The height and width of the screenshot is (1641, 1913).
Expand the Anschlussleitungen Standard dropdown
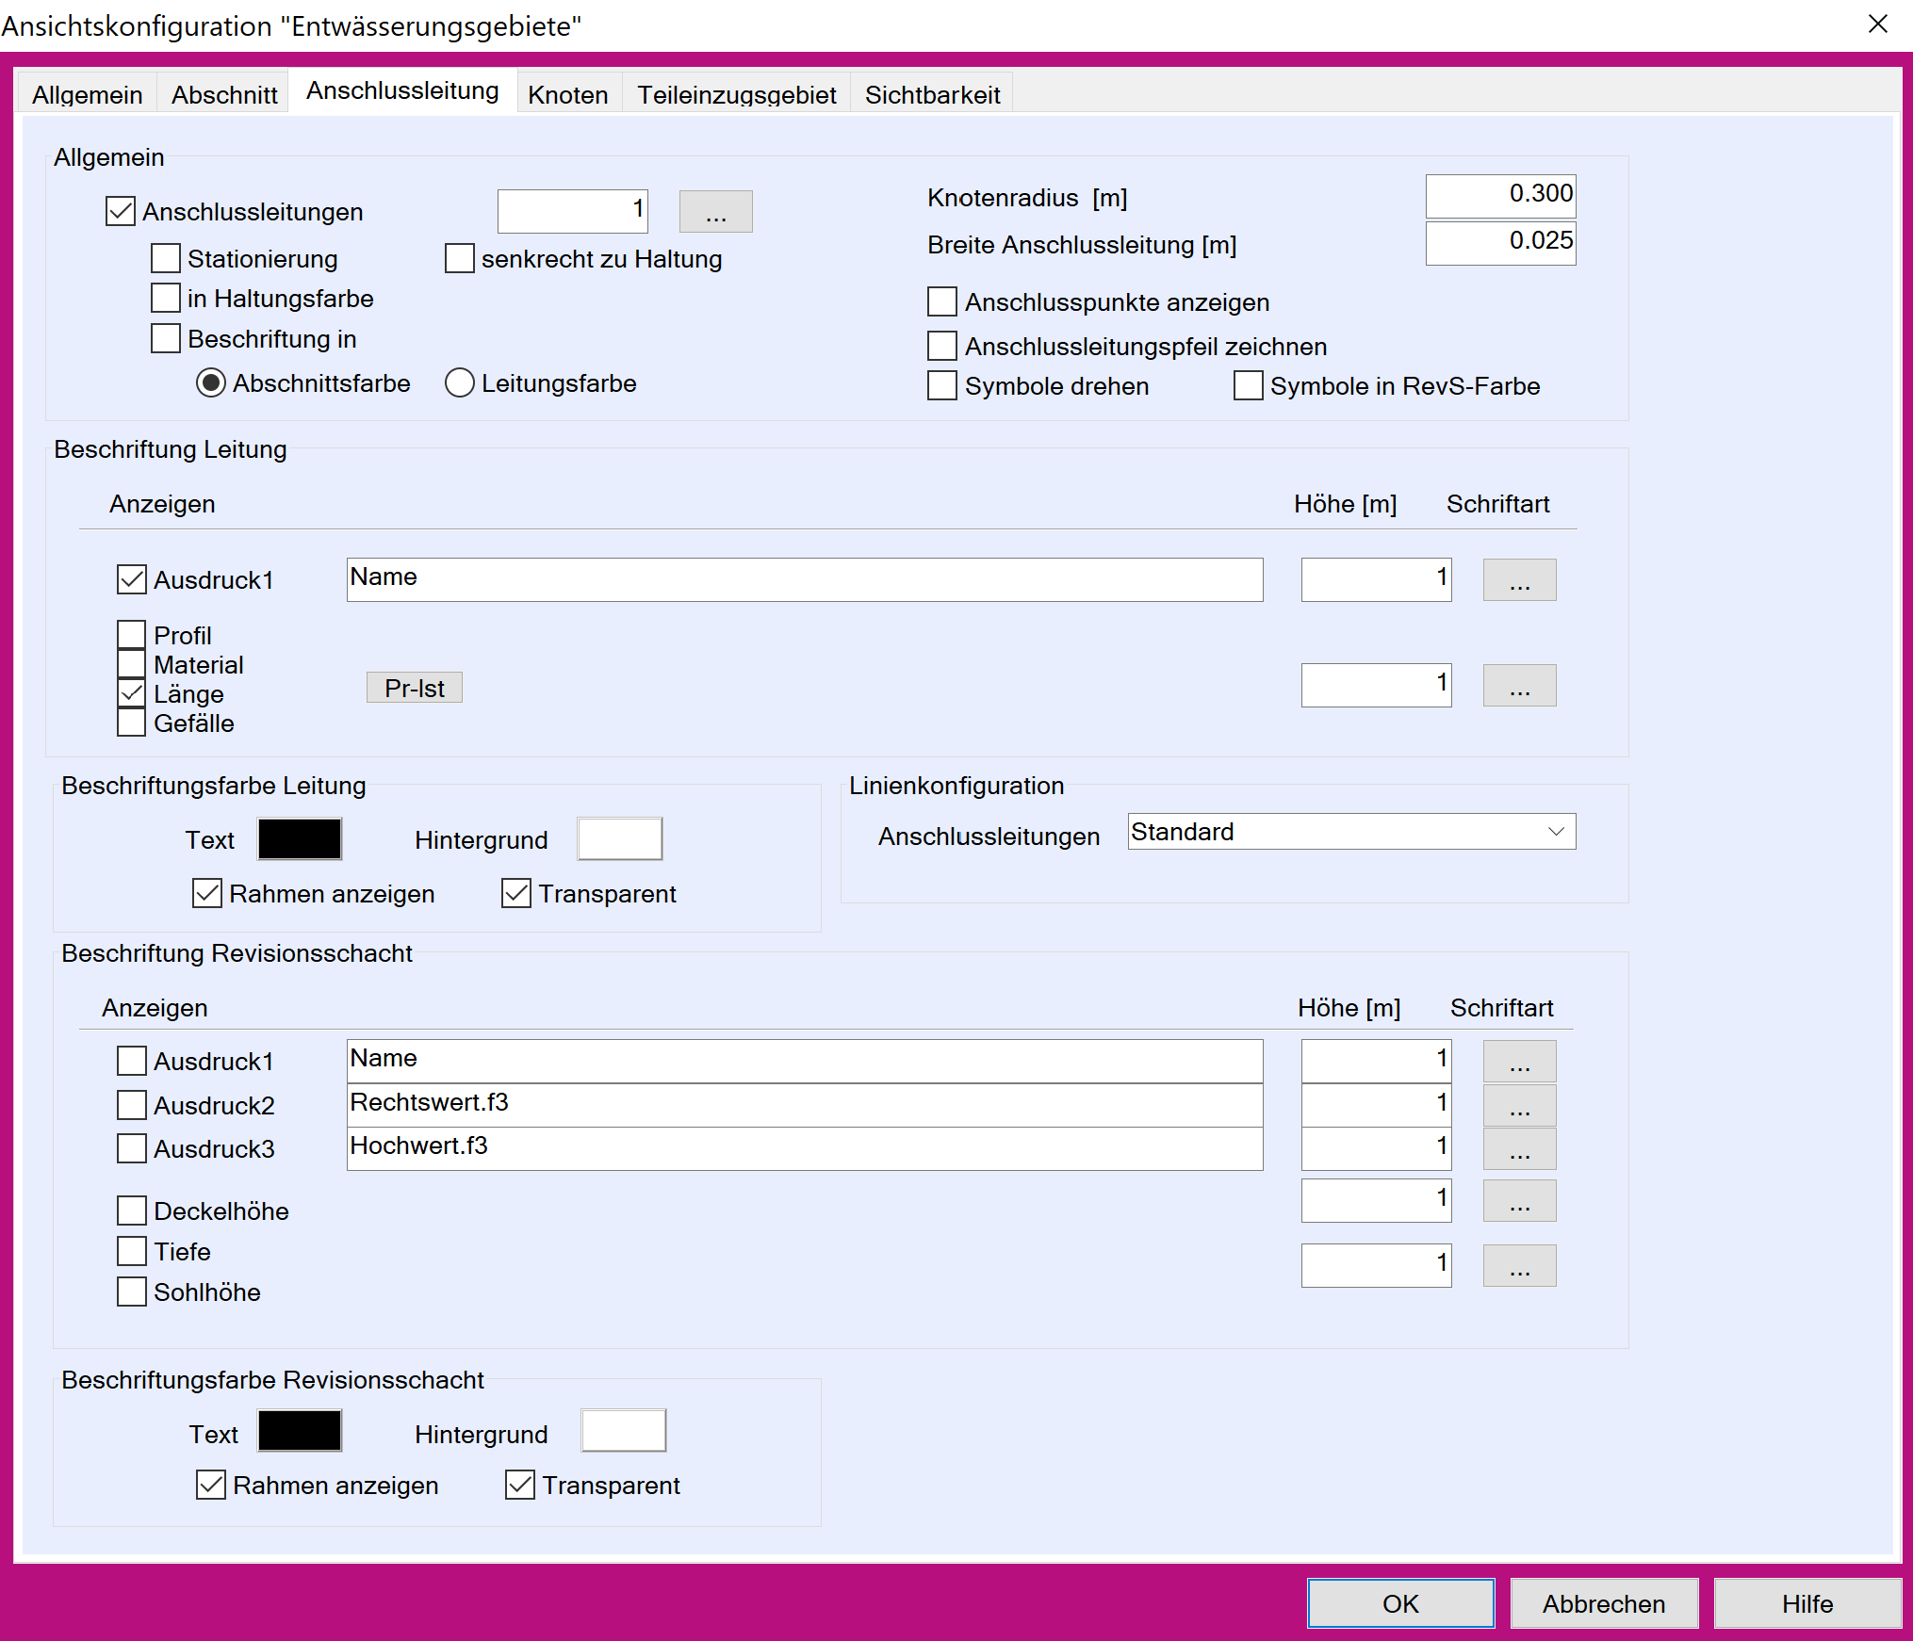[1555, 832]
